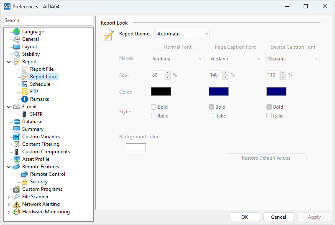Open the Report File preferences page
Image resolution: width=335 pixels, height=225 pixels.
41,69
